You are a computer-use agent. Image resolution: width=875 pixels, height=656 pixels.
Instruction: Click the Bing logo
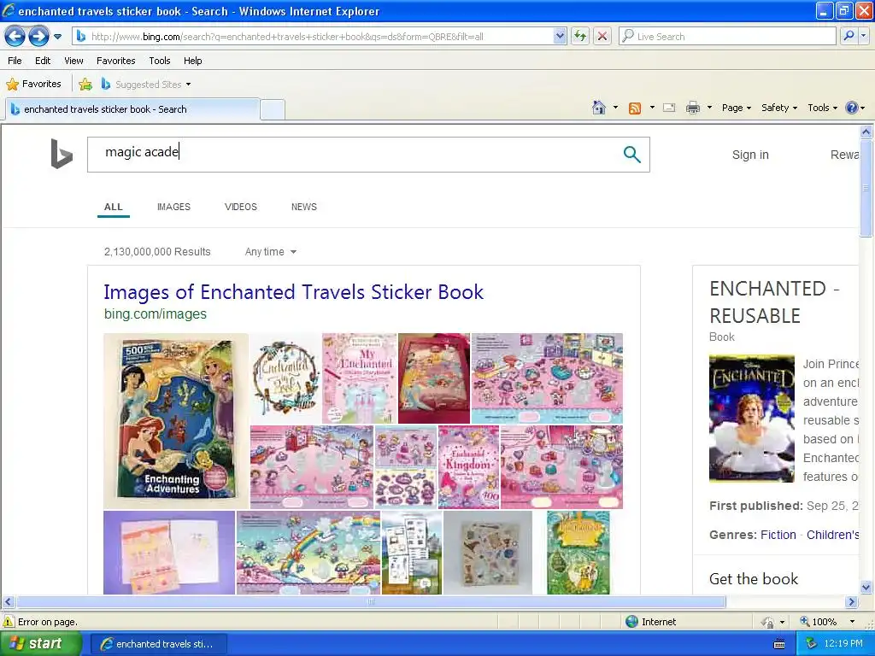pos(62,154)
